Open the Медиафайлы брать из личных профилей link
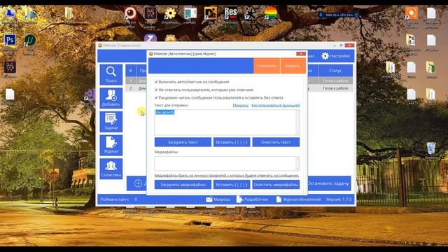This screenshot has height=252, width=448. (x=227, y=176)
